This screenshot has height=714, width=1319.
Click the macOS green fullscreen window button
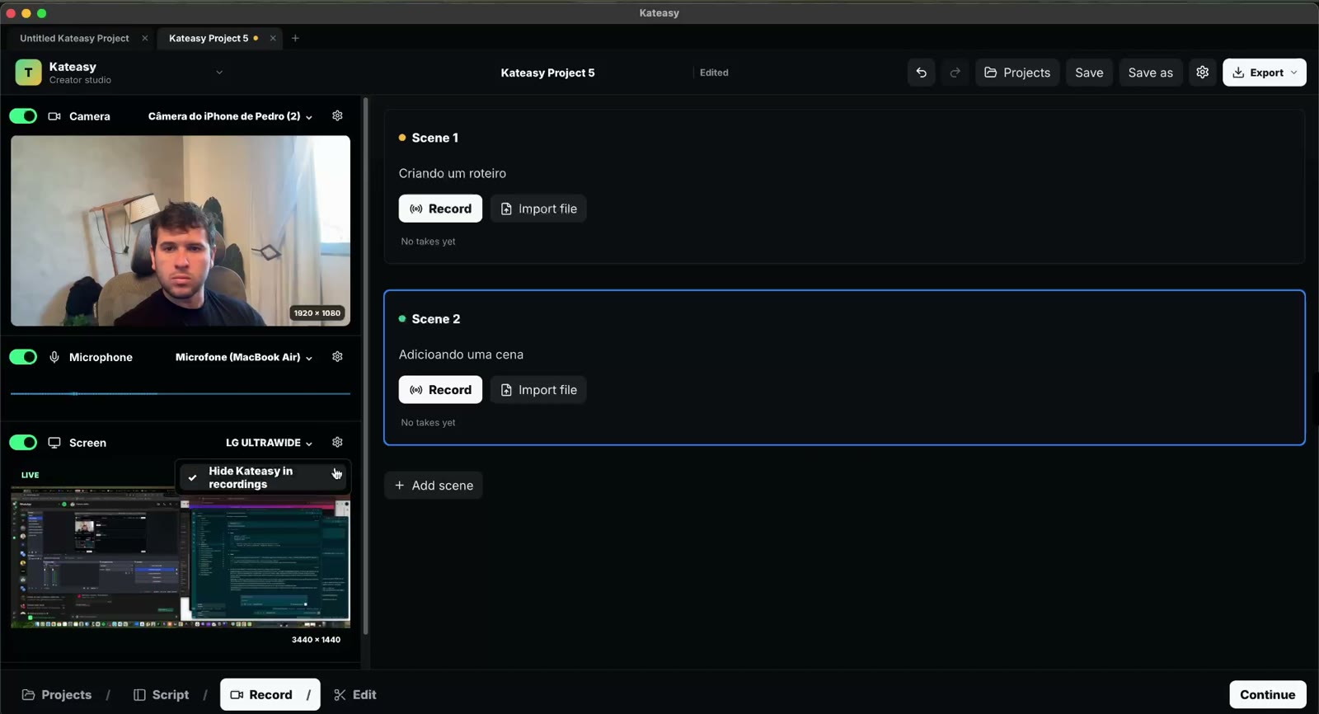click(42, 13)
